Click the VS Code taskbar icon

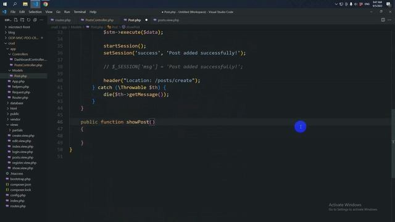coord(35,4)
